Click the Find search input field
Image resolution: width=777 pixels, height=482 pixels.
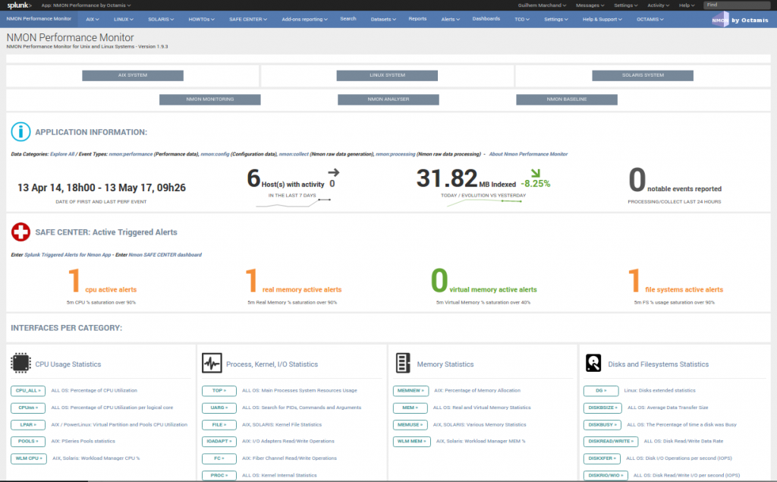pyautogui.click(x=738, y=5)
